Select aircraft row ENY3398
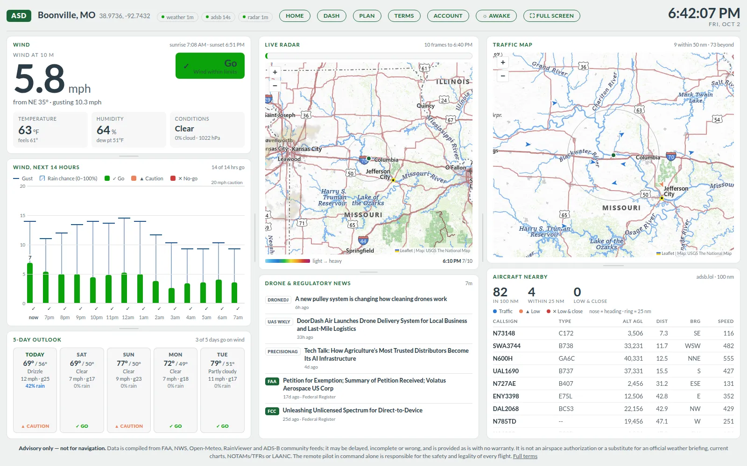This screenshot has height=466, width=747. (x=613, y=396)
